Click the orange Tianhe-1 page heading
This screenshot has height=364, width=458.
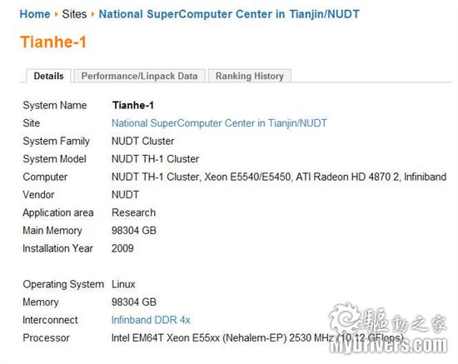[53, 42]
